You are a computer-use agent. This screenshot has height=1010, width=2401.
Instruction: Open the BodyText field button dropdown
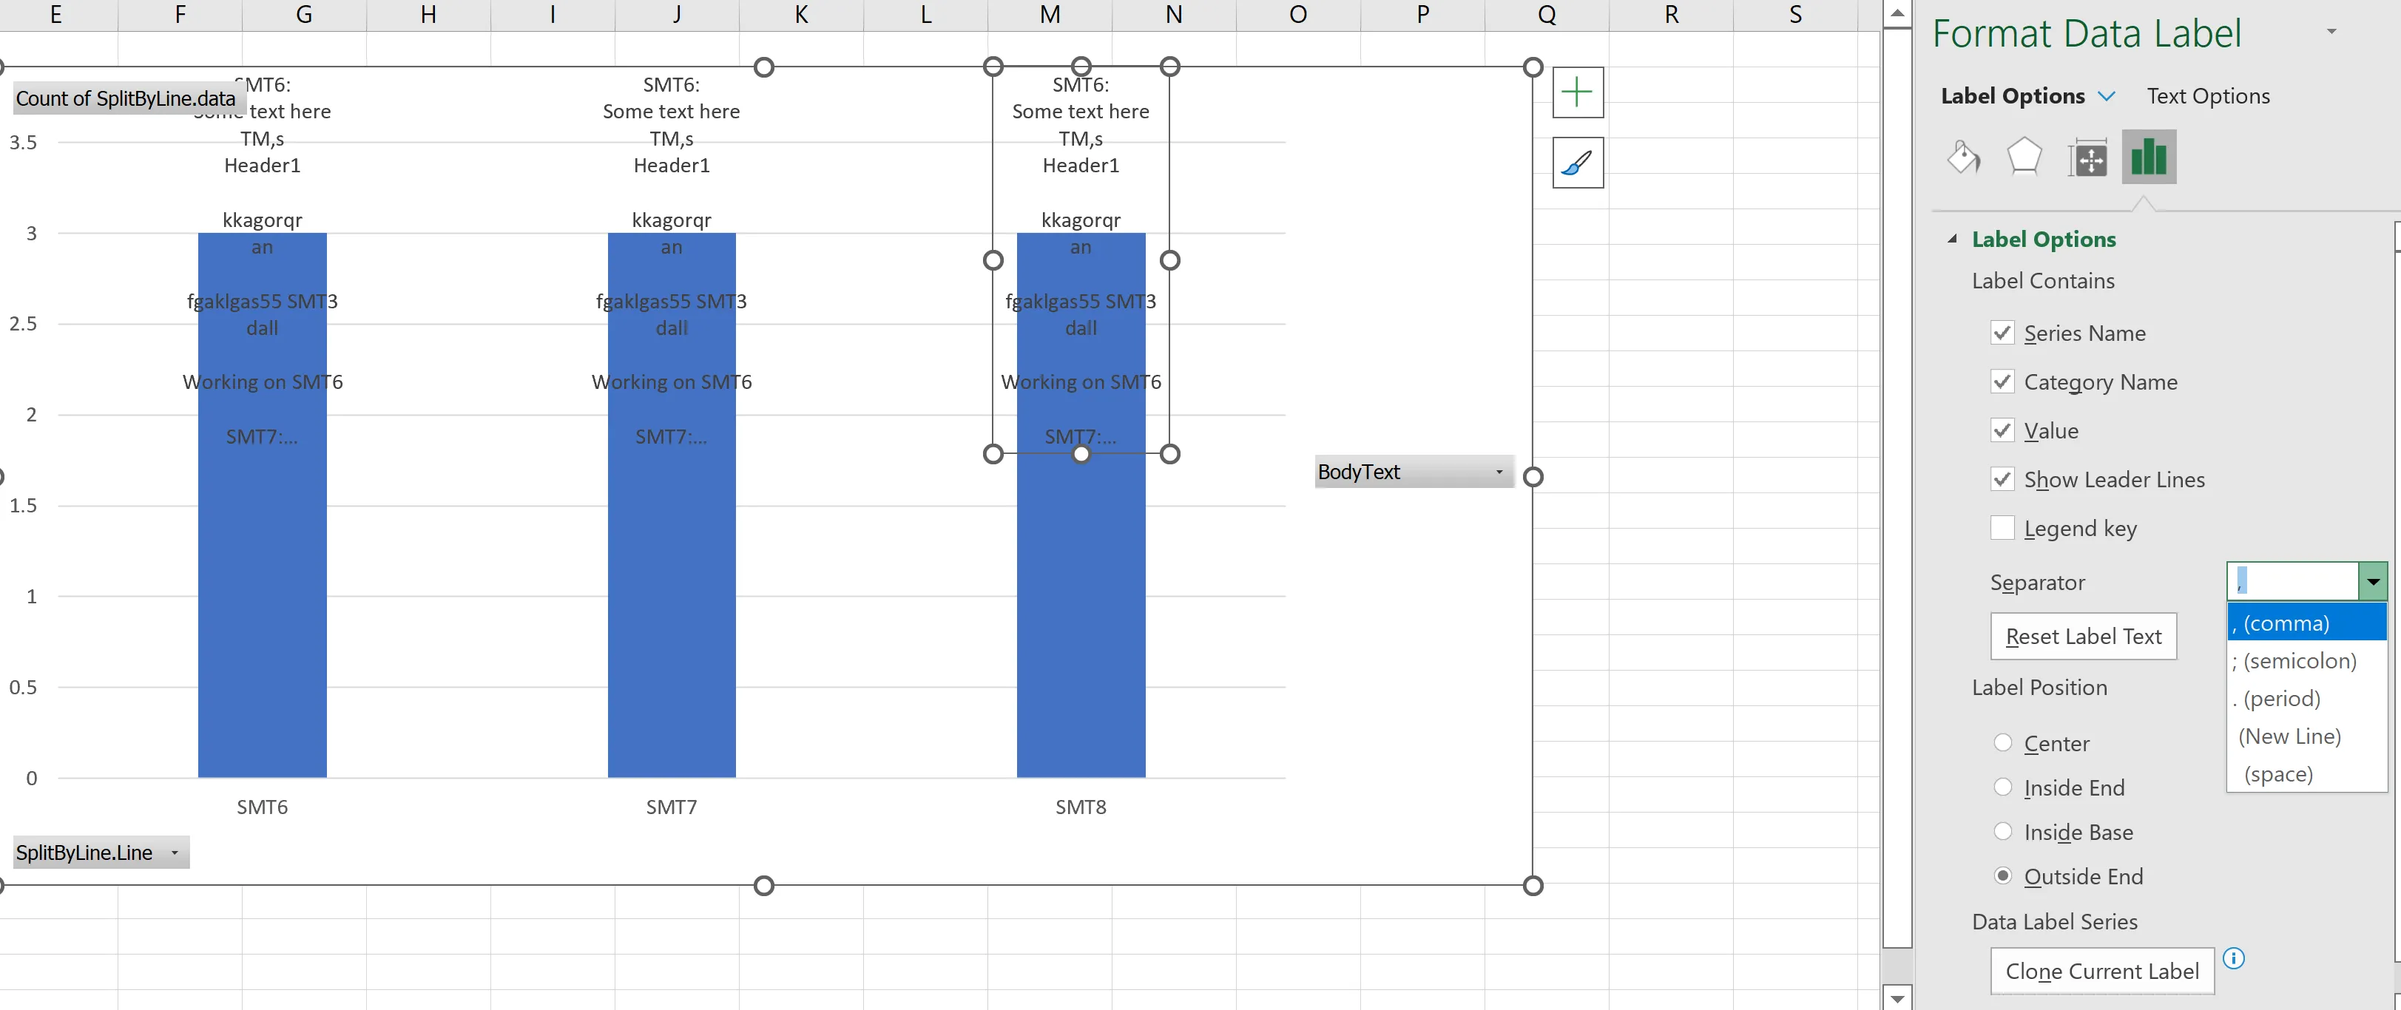pos(1499,472)
